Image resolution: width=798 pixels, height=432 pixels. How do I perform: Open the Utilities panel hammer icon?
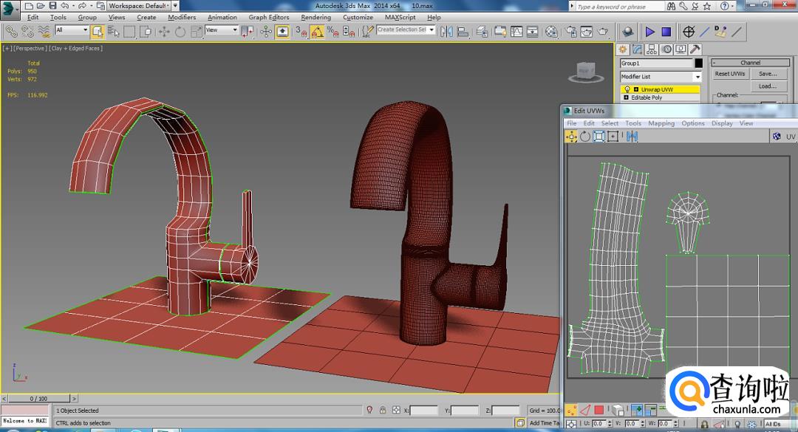click(x=695, y=49)
